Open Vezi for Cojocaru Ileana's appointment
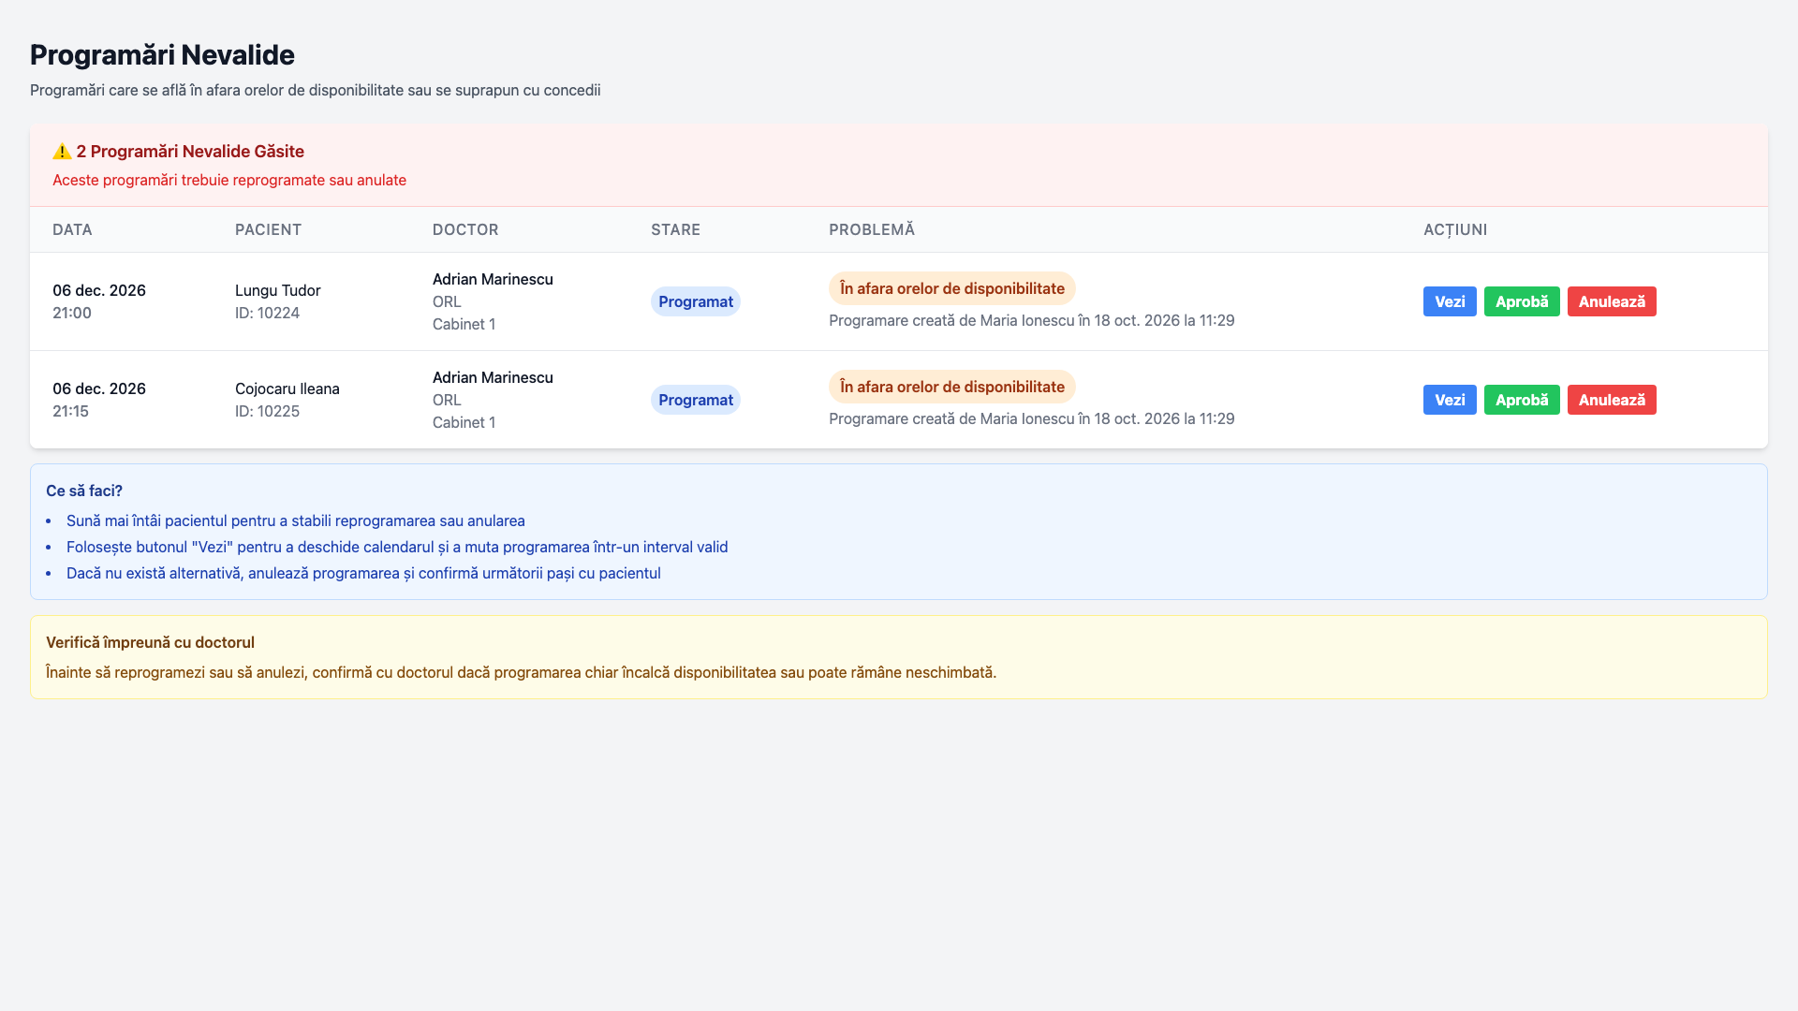The height and width of the screenshot is (1011, 1798). 1450,400
